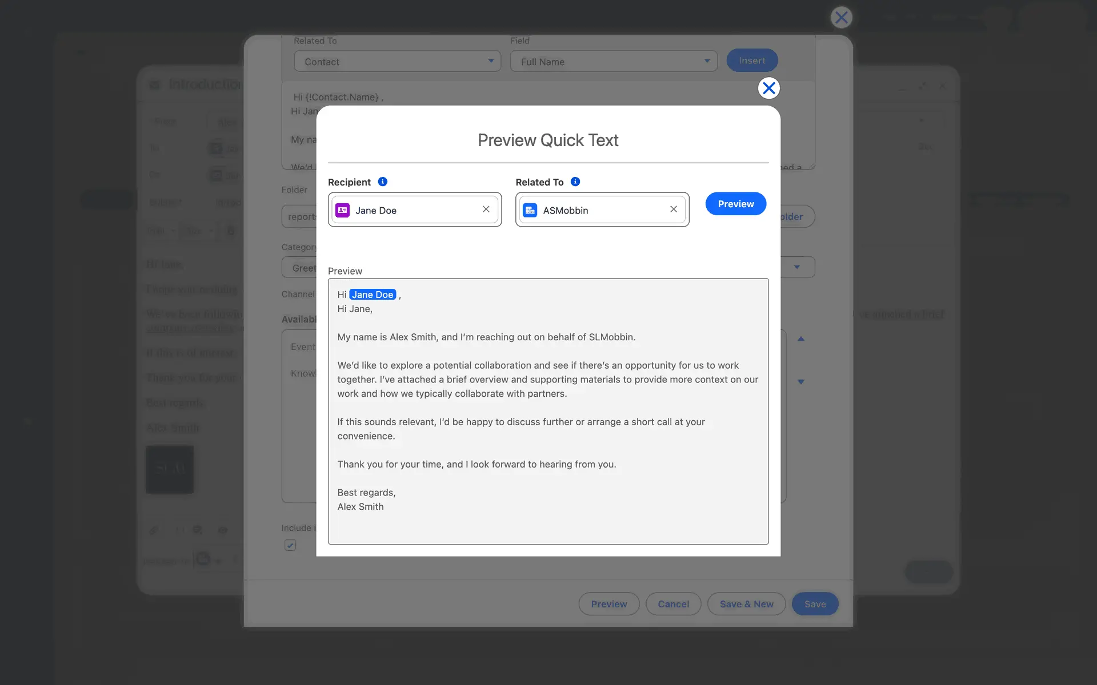The width and height of the screenshot is (1097, 685).
Task: Close the Preview Quick Text dialog
Action: pos(769,88)
